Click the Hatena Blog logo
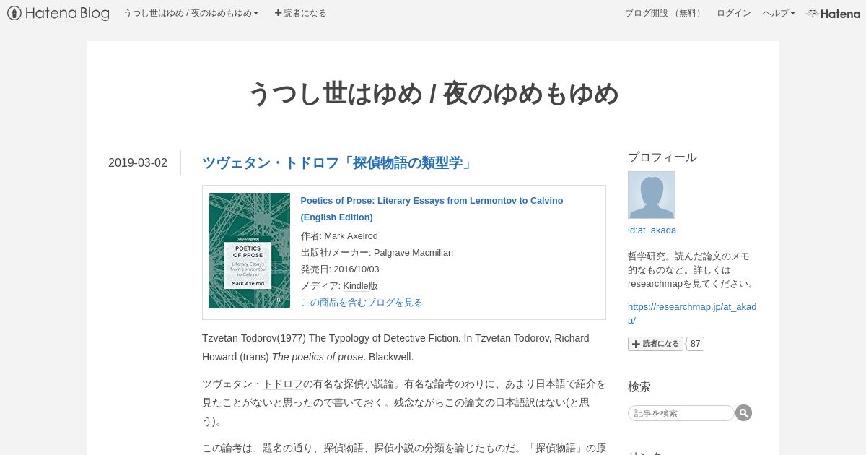Viewport: 866px width, 455px height. coord(58,13)
